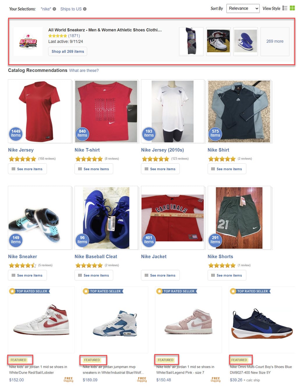This screenshot has height=387, width=299.
Task: Switch to grid view style
Action: 292,8
